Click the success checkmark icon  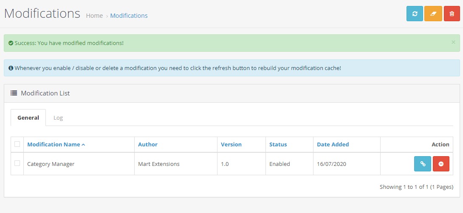(x=11, y=43)
